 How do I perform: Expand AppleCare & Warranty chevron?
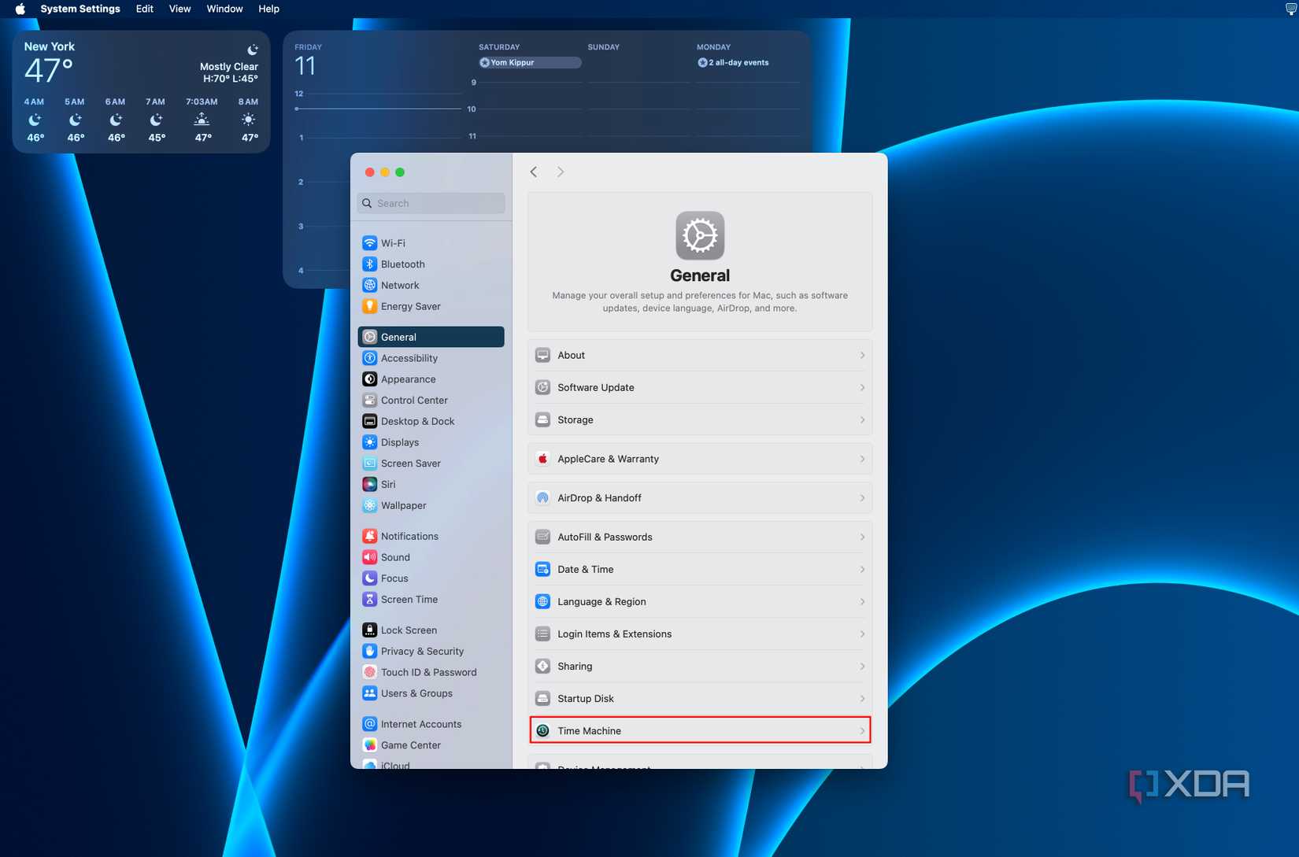click(862, 459)
